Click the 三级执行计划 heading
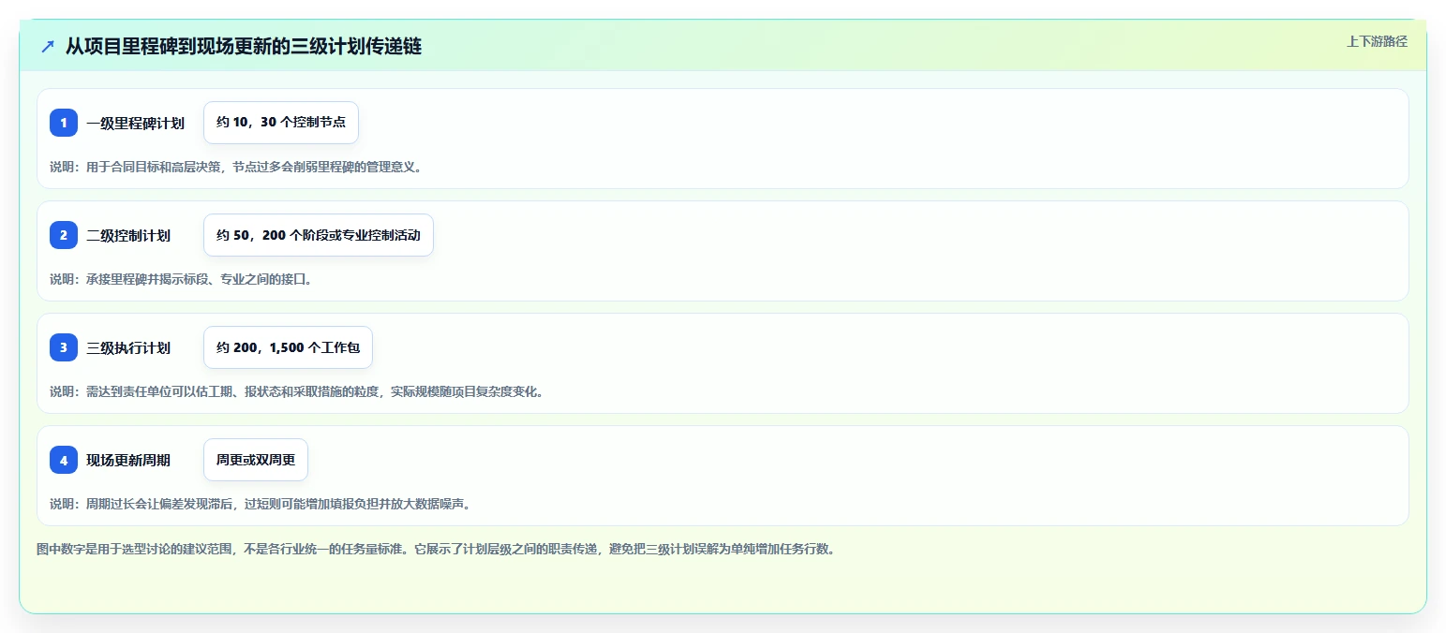 128,348
